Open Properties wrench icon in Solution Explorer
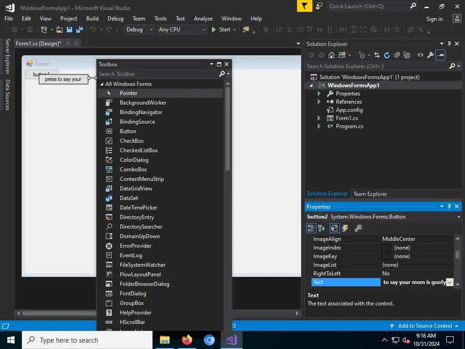This screenshot has height=349, width=465. 430,55
